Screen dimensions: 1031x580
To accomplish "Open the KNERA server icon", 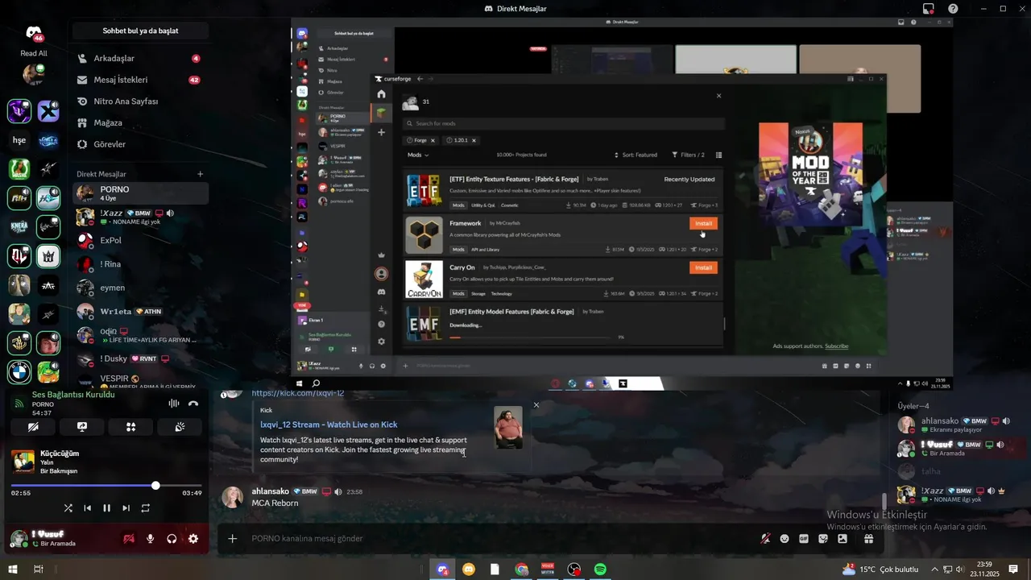I will pyautogui.click(x=19, y=227).
